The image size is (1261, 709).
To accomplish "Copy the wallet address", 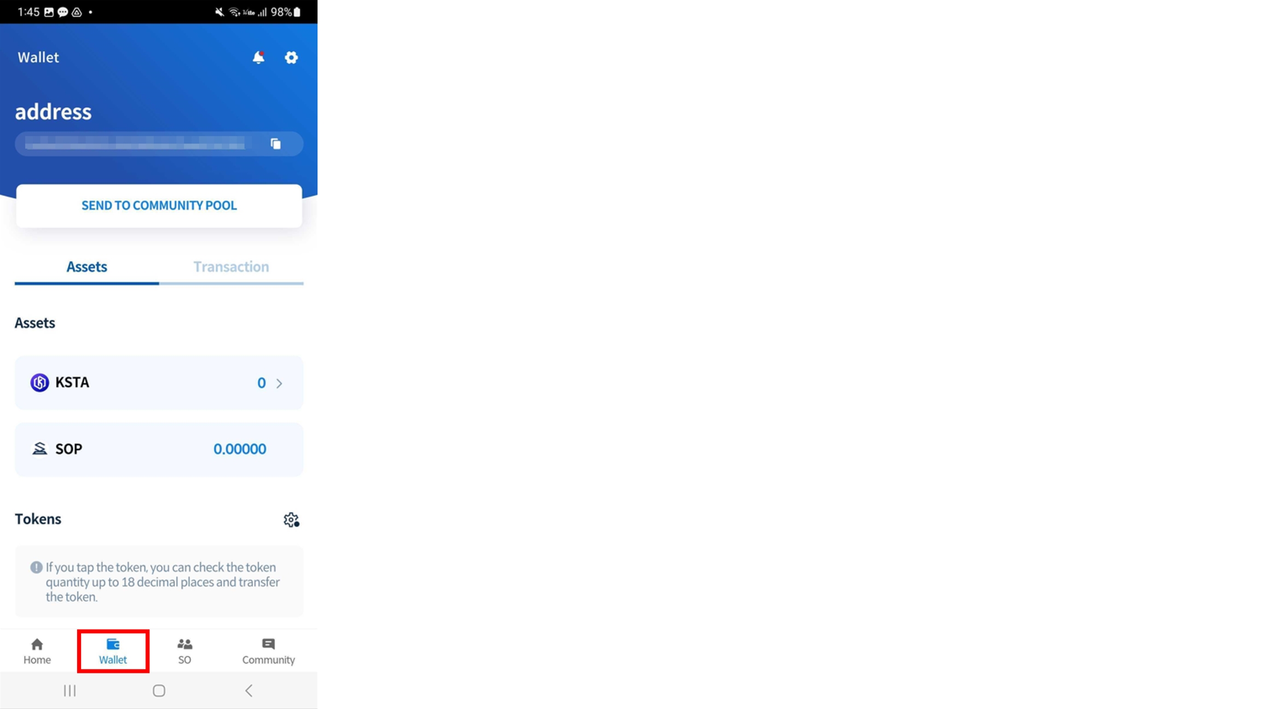I will coord(275,144).
